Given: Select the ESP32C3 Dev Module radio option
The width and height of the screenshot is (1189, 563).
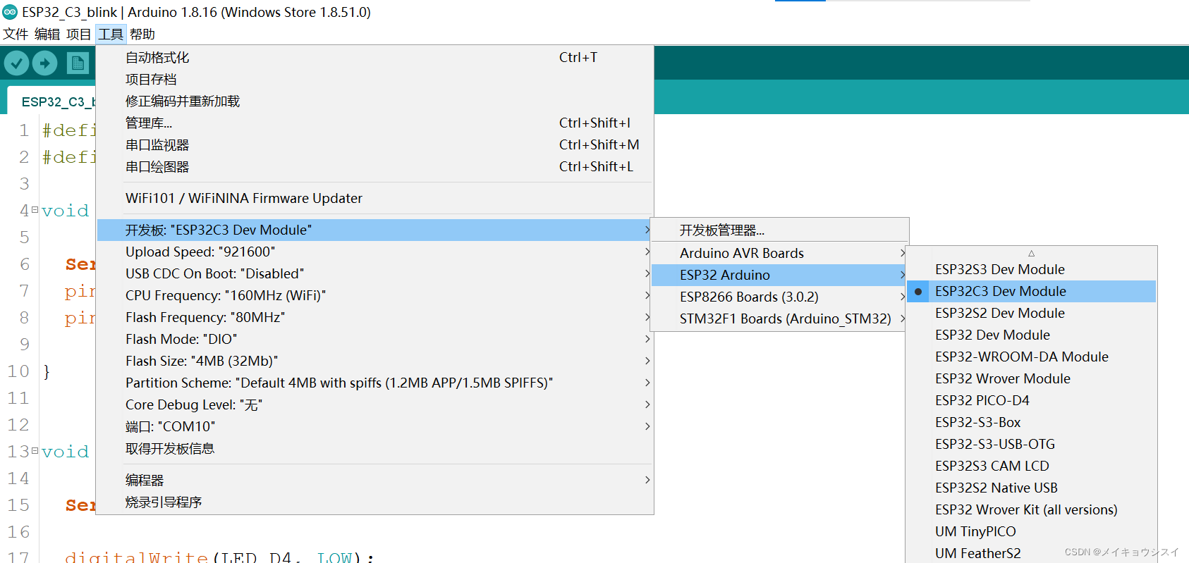Looking at the screenshot, I should pyautogui.click(x=1031, y=291).
